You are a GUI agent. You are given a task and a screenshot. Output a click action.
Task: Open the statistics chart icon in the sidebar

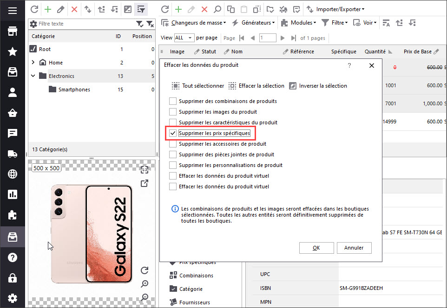coord(12,194)
